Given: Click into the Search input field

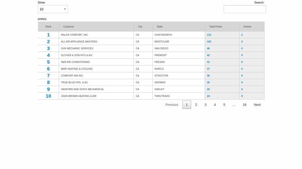Looking at the screenshot, I should (244, 9).
